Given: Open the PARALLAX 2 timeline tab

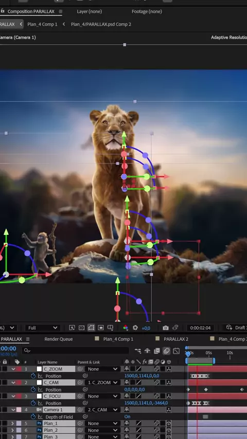Looking at the screenshot, I should click(x=175, y=339).
